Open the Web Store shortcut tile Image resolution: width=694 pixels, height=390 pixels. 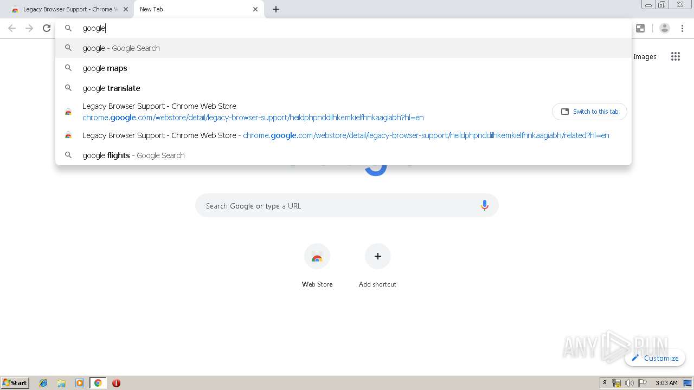click(x=317, y=265)
